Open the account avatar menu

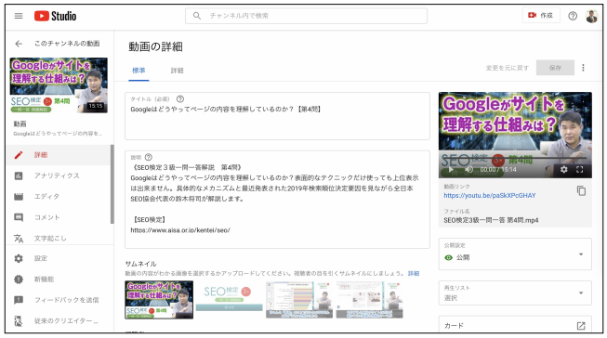click(591, 16)
